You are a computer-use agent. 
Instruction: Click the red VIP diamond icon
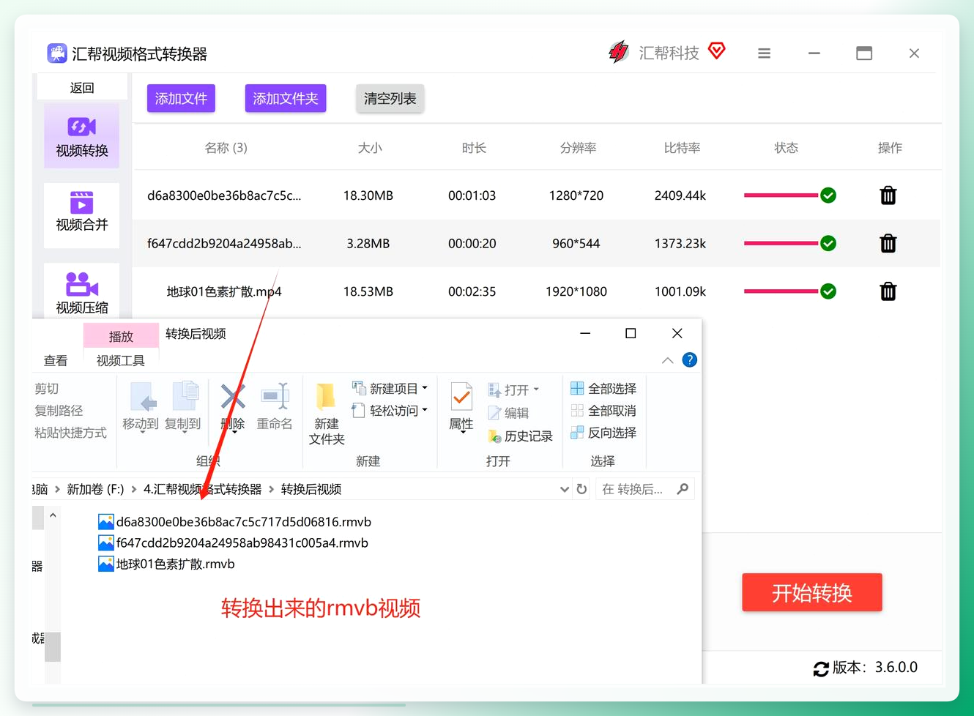(717, 51)
